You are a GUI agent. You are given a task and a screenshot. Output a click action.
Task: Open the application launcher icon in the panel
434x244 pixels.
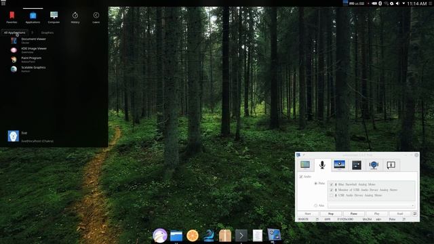point(3,3)
